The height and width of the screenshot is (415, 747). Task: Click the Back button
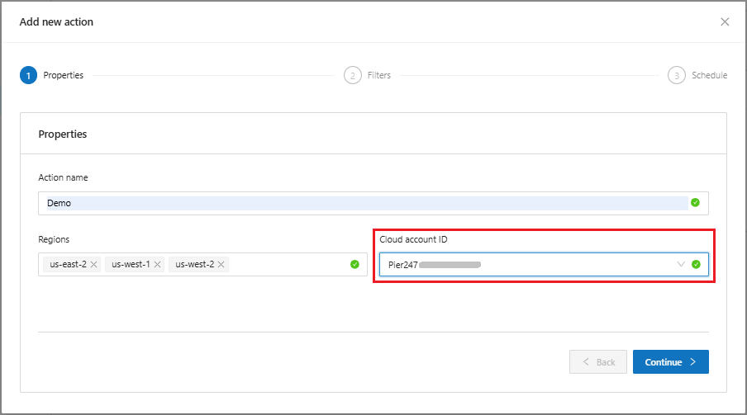pos(597,362)
